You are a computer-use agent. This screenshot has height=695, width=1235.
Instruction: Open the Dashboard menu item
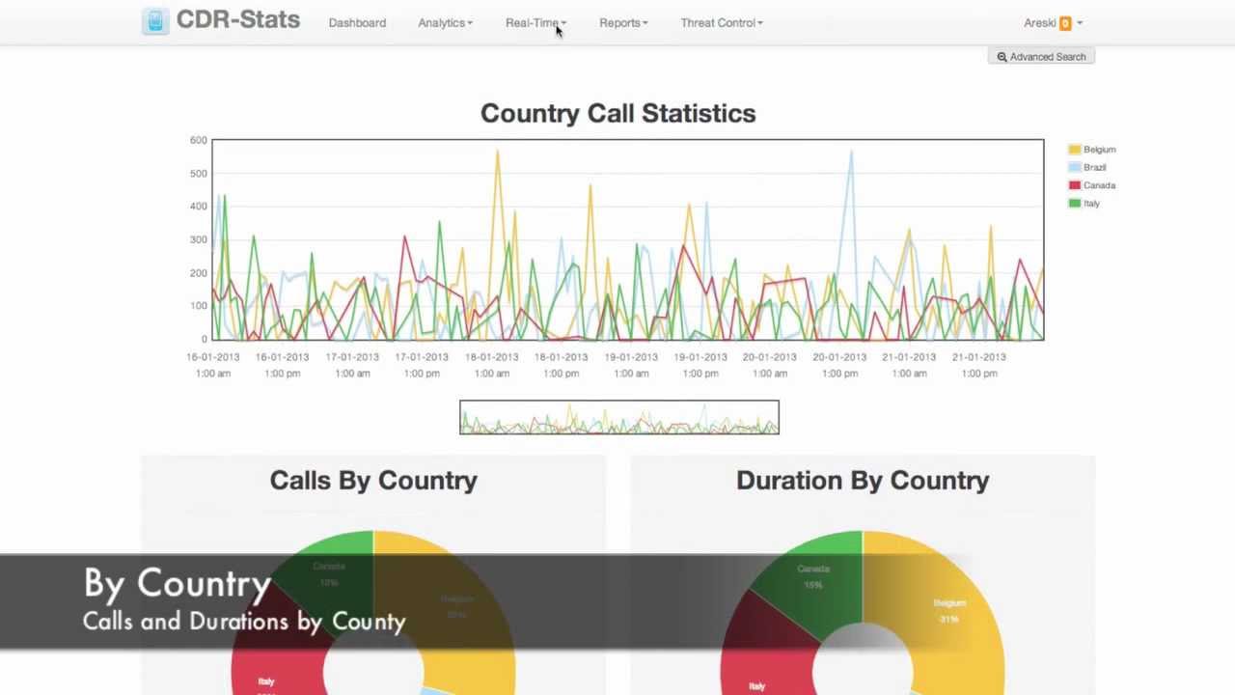tap(357, 22)
